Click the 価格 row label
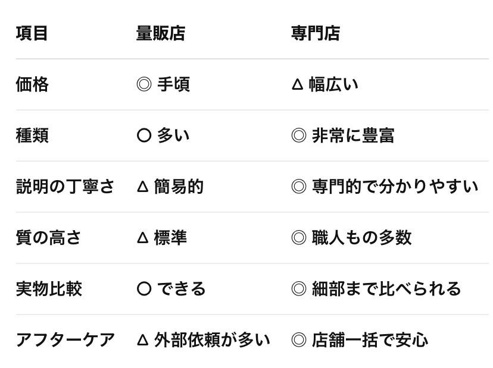493x368 pixels. pyautogui.click(x=32, y=85)
